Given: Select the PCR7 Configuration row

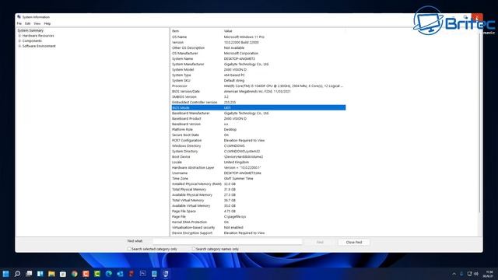Looking at the screenshot, I should pyautogui.click(x=258, y=140).
